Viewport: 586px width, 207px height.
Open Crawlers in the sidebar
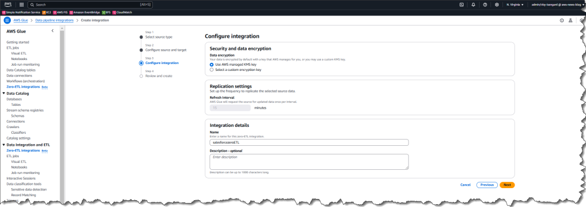pos(13,127)
